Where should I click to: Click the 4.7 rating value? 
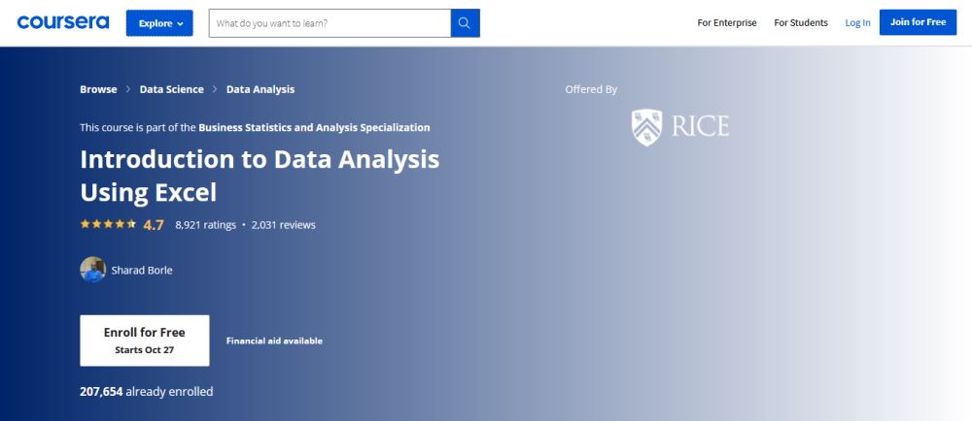coord(154,225)
